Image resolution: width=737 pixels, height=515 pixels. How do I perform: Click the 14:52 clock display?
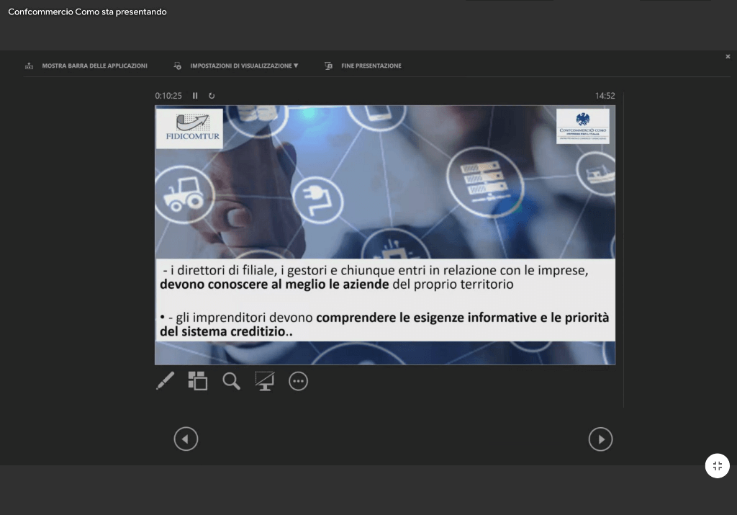coord(605,96)
